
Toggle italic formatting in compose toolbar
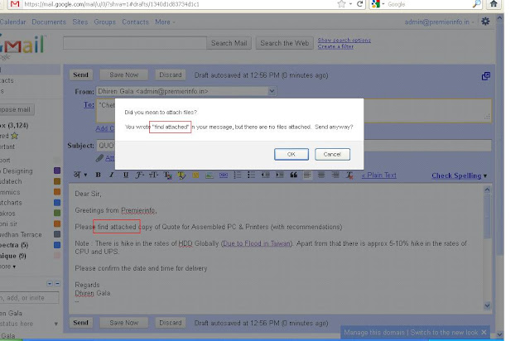click(x=111, y=175)
